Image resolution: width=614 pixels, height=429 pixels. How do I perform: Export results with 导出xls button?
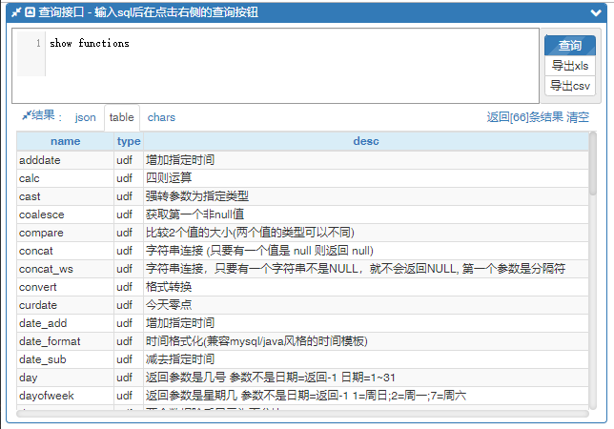tap(570, 66)
